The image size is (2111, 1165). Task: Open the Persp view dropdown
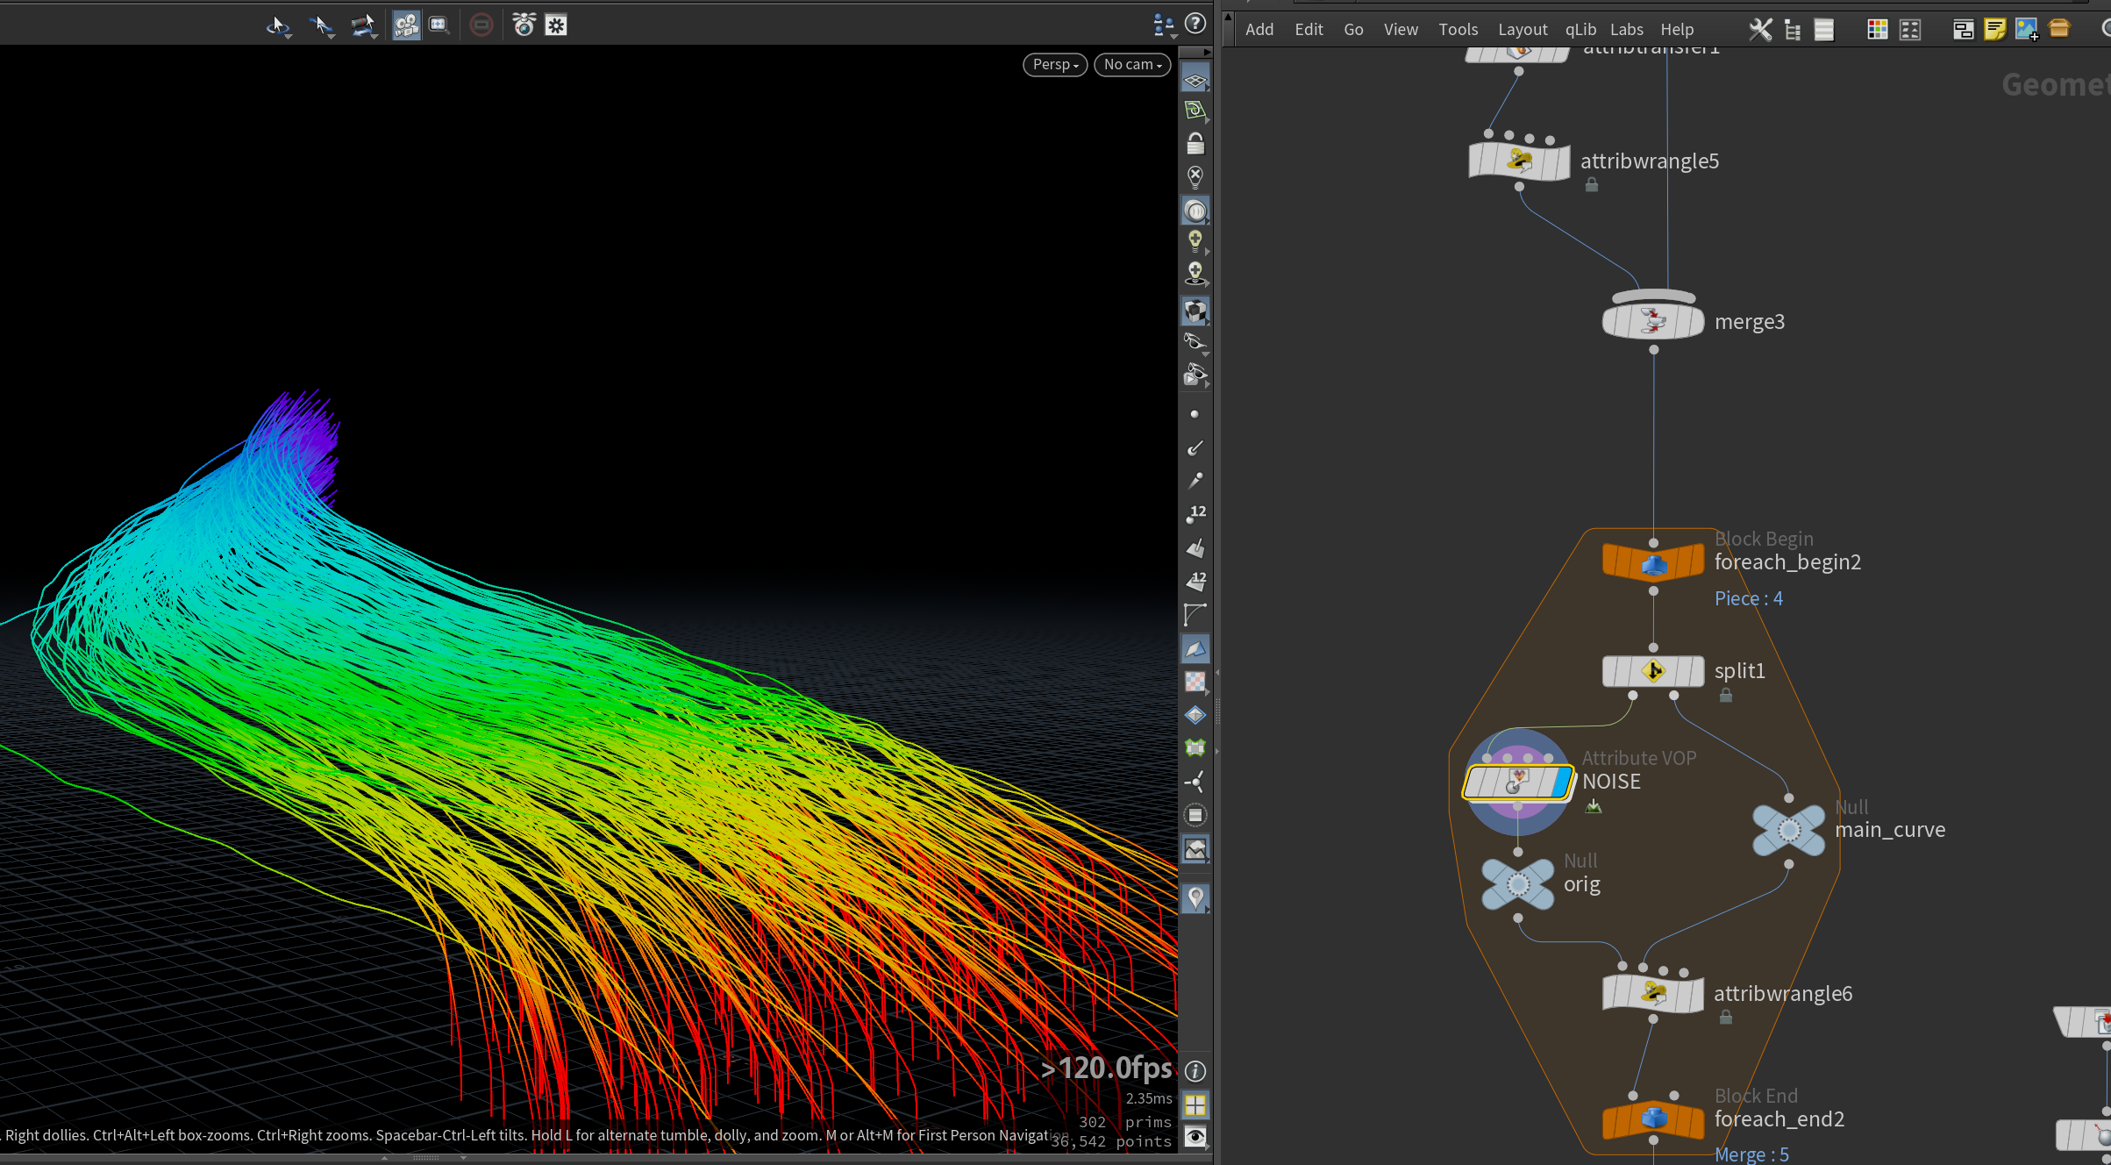(x=1055, y=65)
